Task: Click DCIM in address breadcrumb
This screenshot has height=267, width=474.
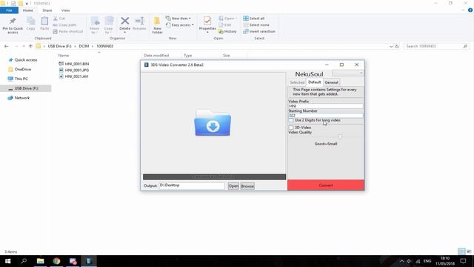Action: pyautogui.click(x=84, y=46)
